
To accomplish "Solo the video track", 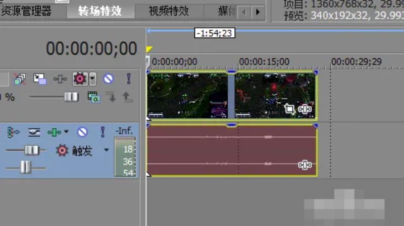I will coord(129,79).
